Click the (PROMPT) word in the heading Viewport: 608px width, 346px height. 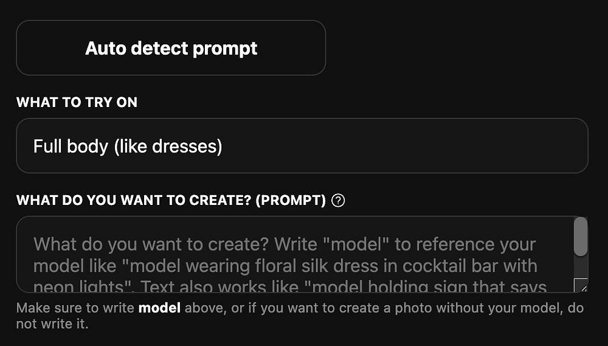pos(291,201)
